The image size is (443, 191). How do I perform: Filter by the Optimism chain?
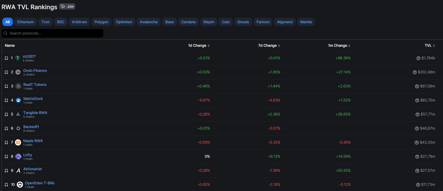[x=124, y=22]
